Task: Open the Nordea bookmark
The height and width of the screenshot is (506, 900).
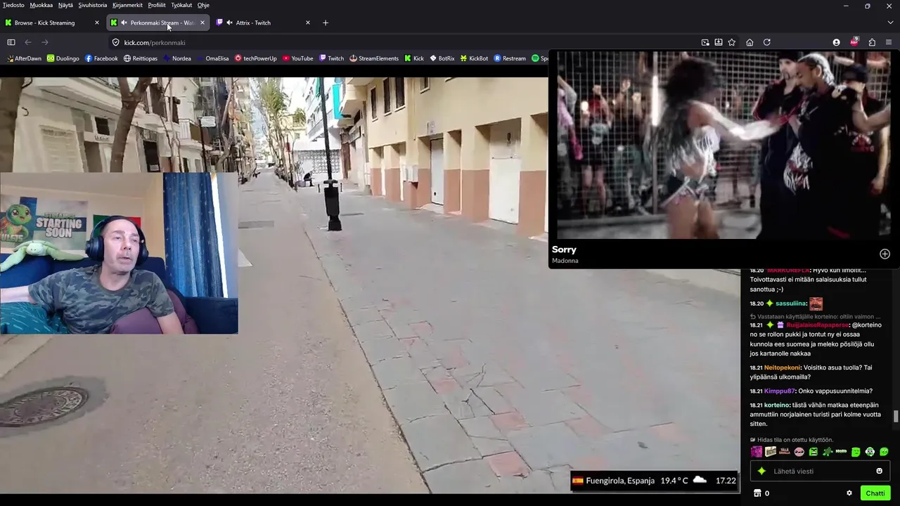Action: [x=177, y=58]
